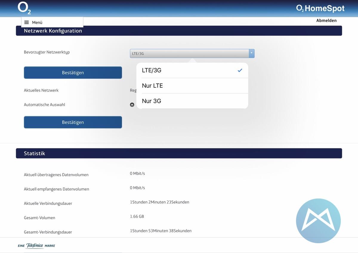Click the O2 HomeSpot brand logo
Screen dimensions: 358x253
pos(320,8)
